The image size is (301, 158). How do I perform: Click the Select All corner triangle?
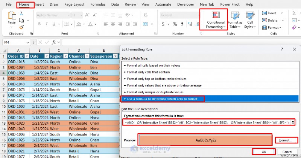(4, 51)
